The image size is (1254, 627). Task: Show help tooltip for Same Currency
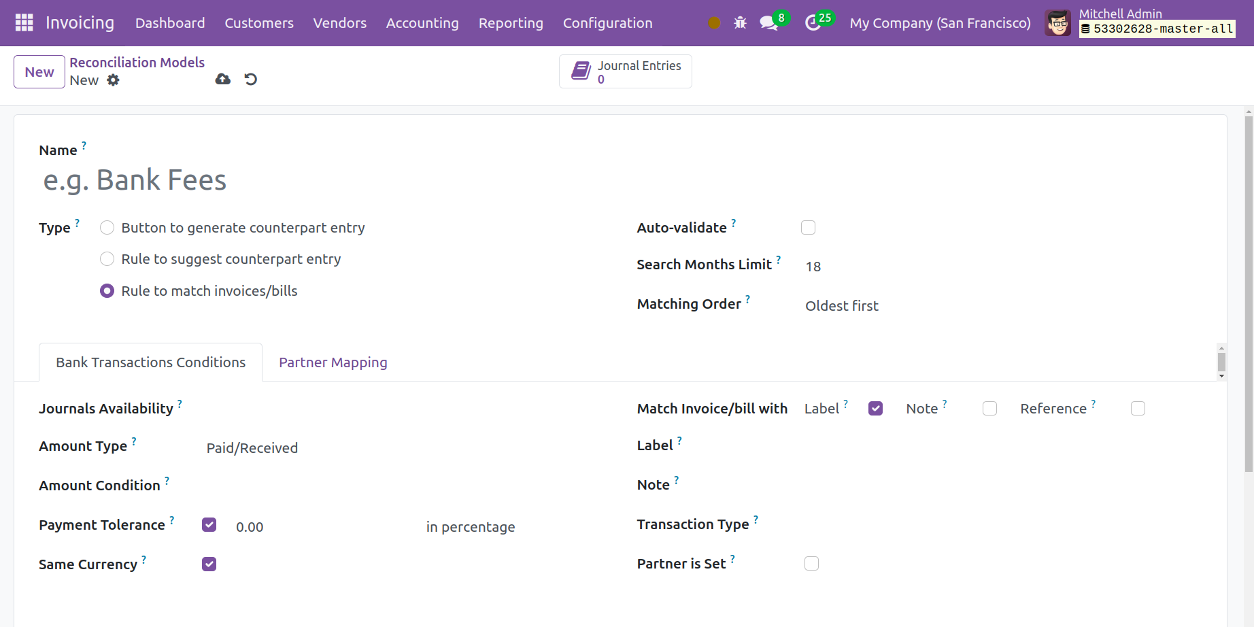143,559
